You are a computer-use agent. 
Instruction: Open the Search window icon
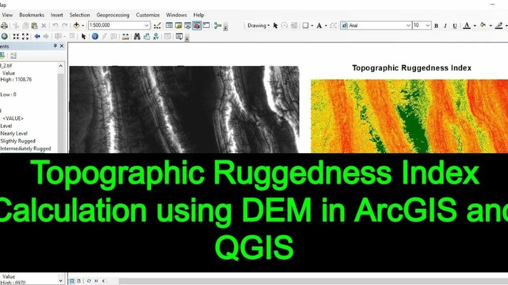point(187,25)
